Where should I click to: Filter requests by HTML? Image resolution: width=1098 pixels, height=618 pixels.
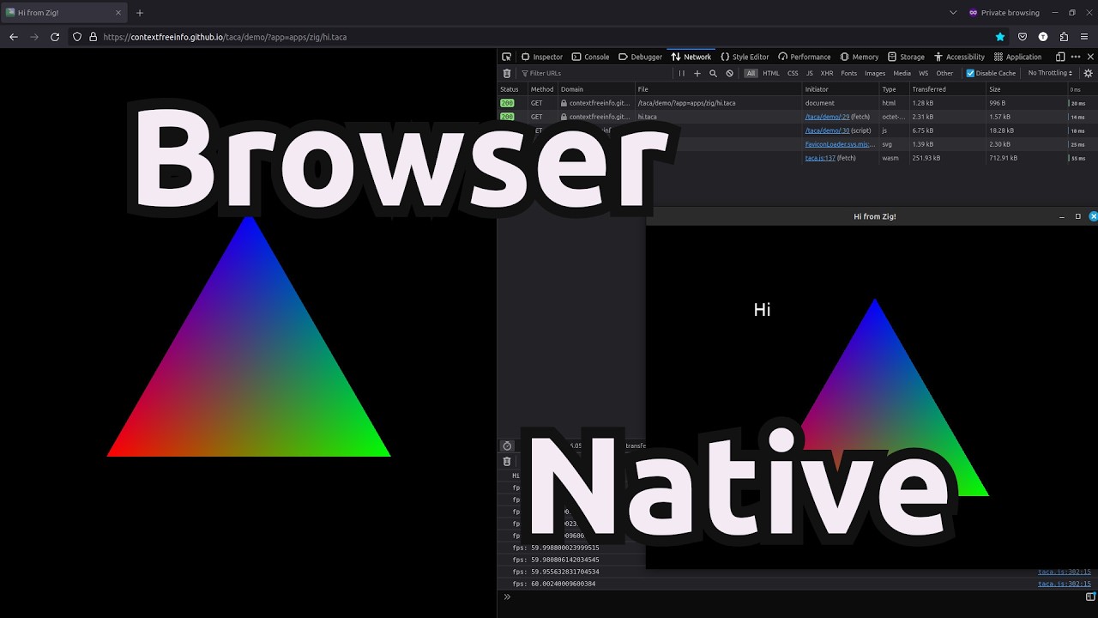(x=771, y=73)
